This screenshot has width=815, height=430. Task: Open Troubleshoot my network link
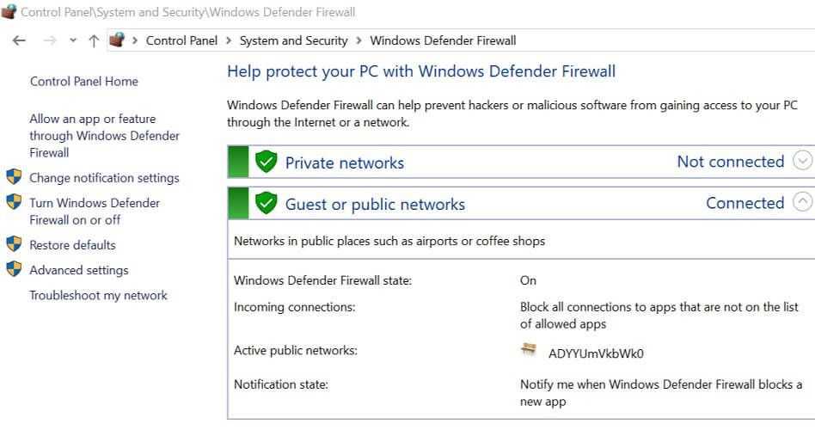pyautogui.click(x=98, y=295)
